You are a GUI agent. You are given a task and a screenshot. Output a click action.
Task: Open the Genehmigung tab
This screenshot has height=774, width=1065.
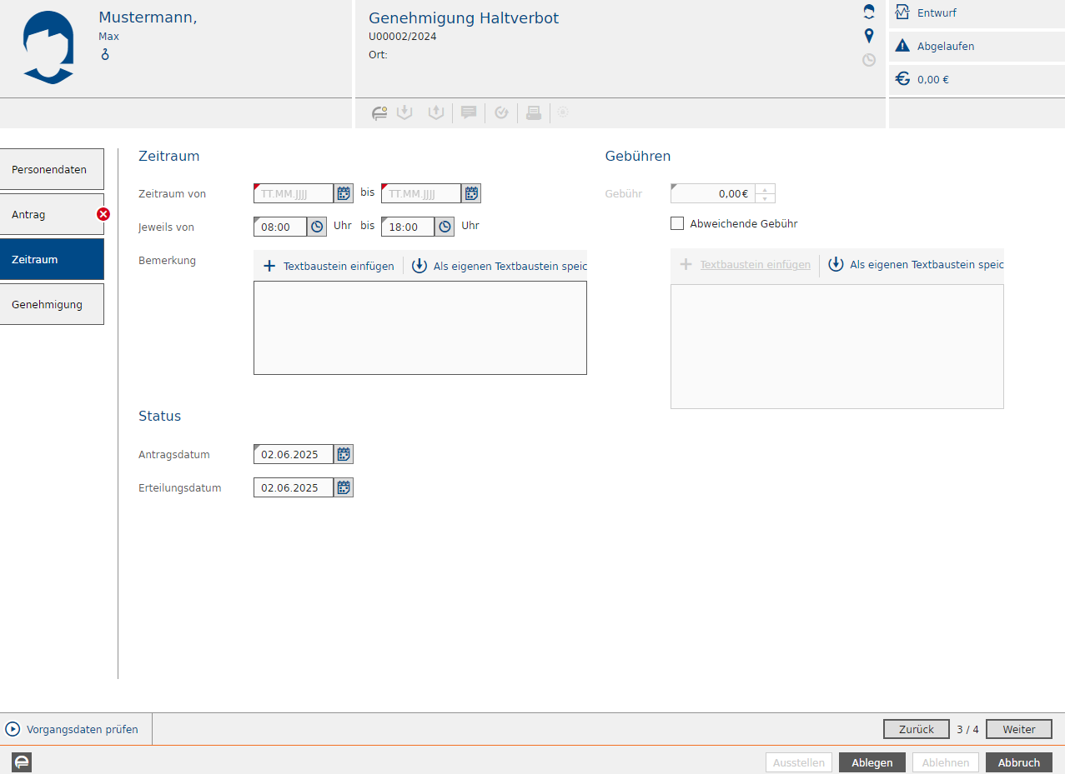(52, 304)
